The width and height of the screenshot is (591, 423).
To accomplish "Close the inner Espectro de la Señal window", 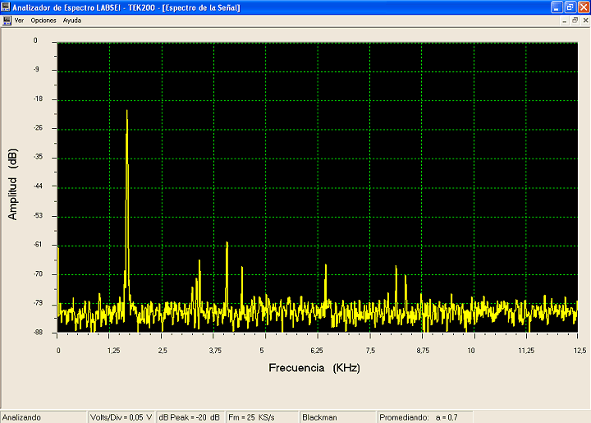I will point(584,20).
